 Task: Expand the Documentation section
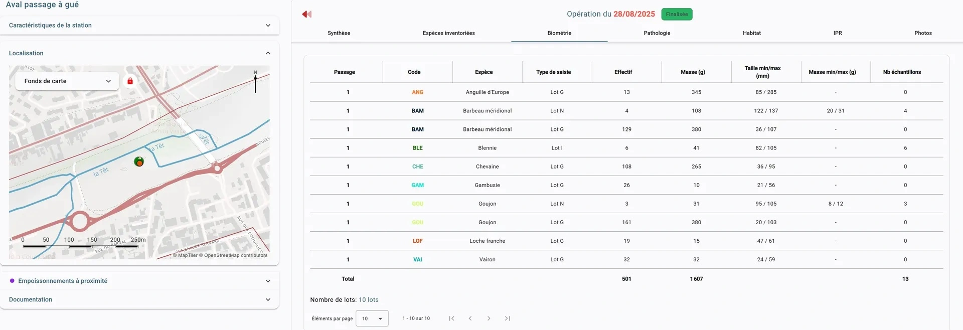[139, 299]
